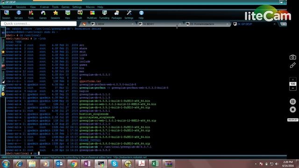Screen dimensions: 299x168
Task: Close the GP DEVP tab
Action: tap(275, 24)
